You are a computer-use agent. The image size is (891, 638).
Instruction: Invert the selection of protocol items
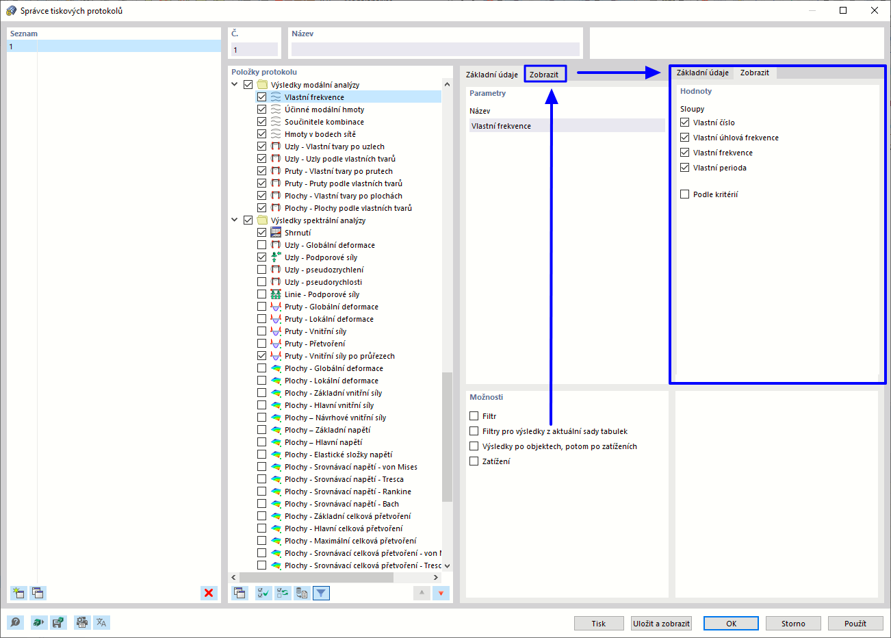click(283, 593)
